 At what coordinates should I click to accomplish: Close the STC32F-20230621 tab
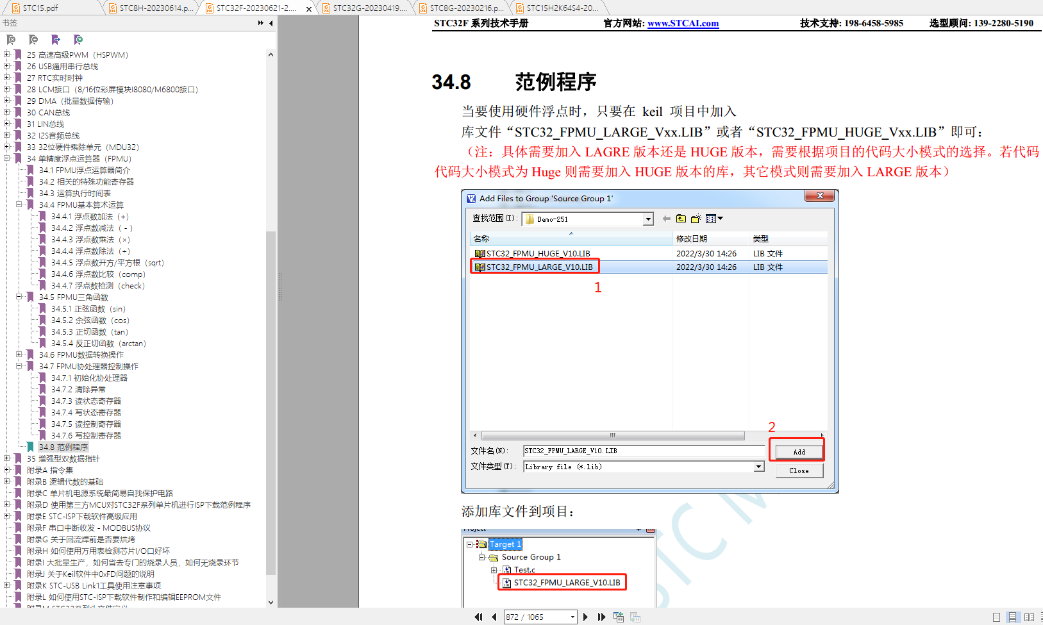[x=309, y=9]
